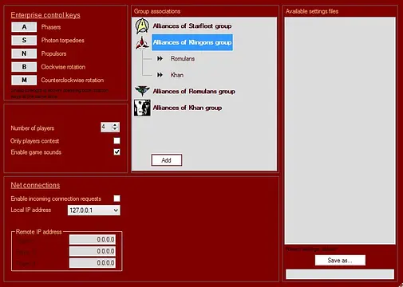Viewport: 403px width, 287px height.
Task: Select Alliances of Starfleet group
Action: point(192,26)
